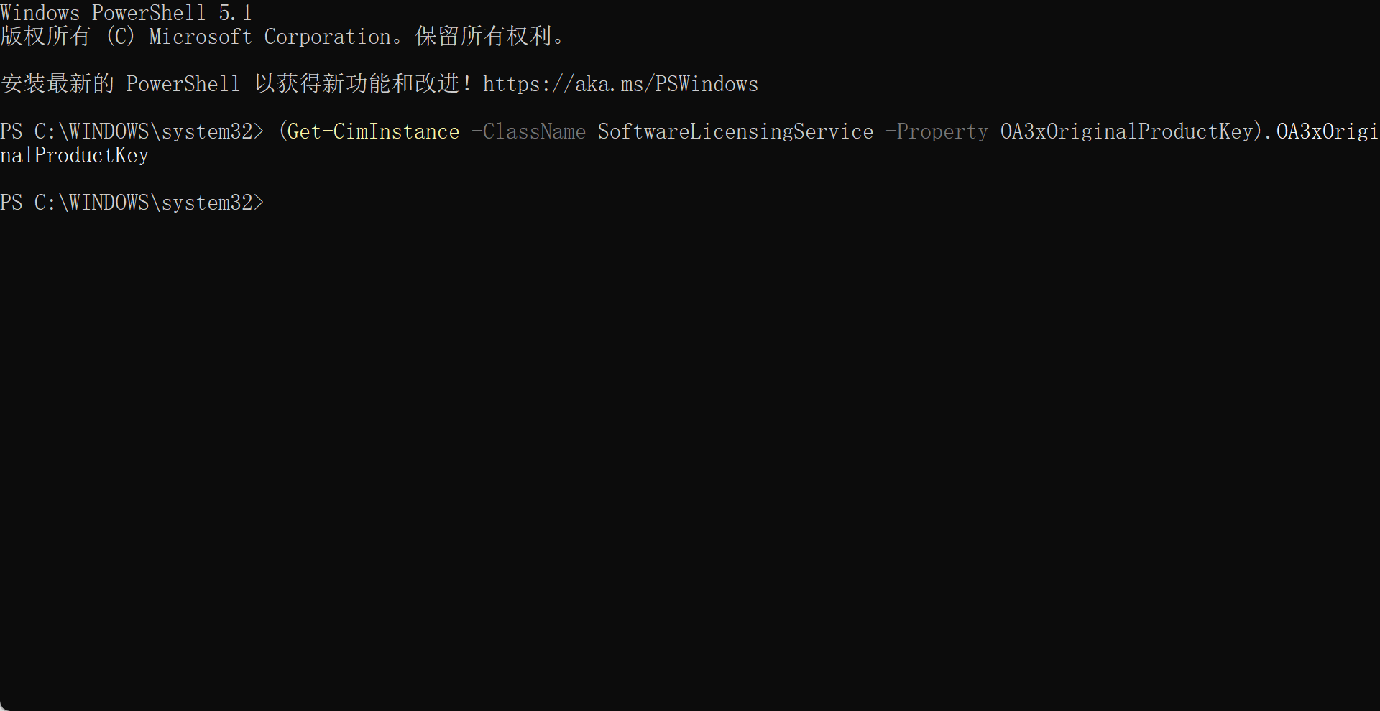Click the 5.1 version number
The height and width of the screenshot is (711, 1380).
click(x=235, y=13)
